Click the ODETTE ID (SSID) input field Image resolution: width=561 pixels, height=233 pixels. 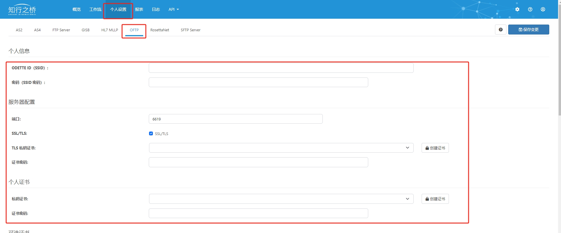pos(281,68)
